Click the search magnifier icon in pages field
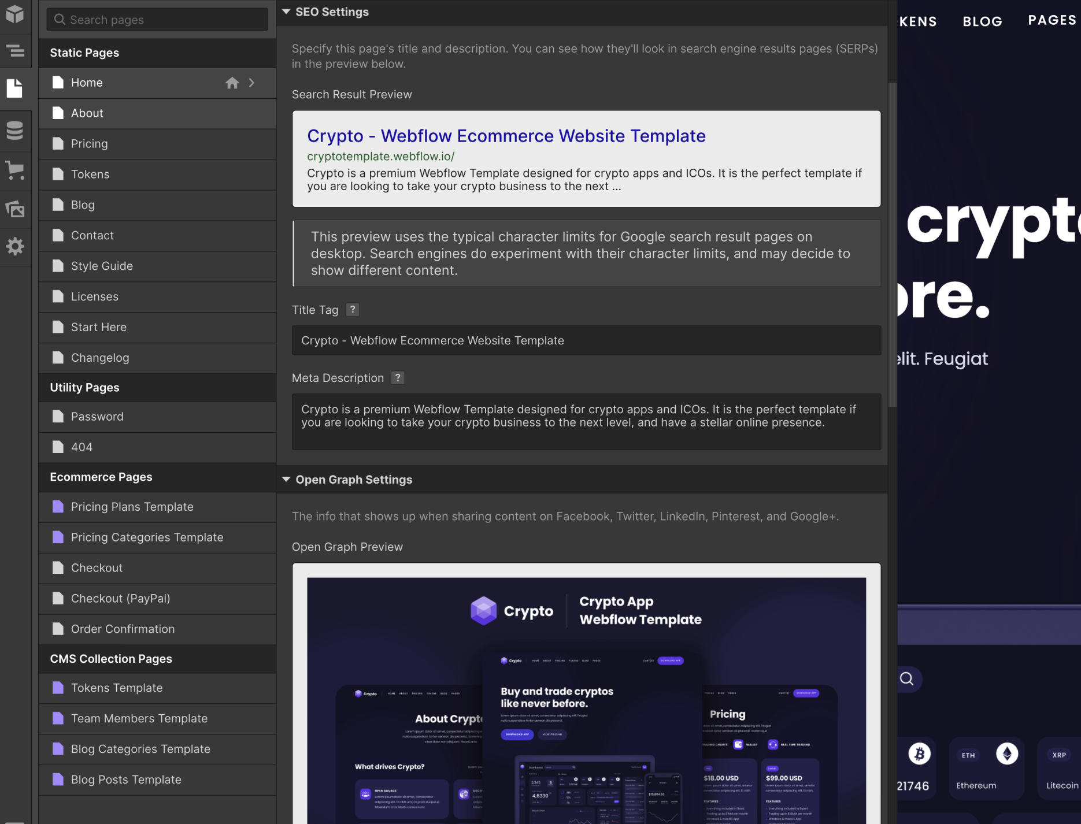 [x=60, y=20]
